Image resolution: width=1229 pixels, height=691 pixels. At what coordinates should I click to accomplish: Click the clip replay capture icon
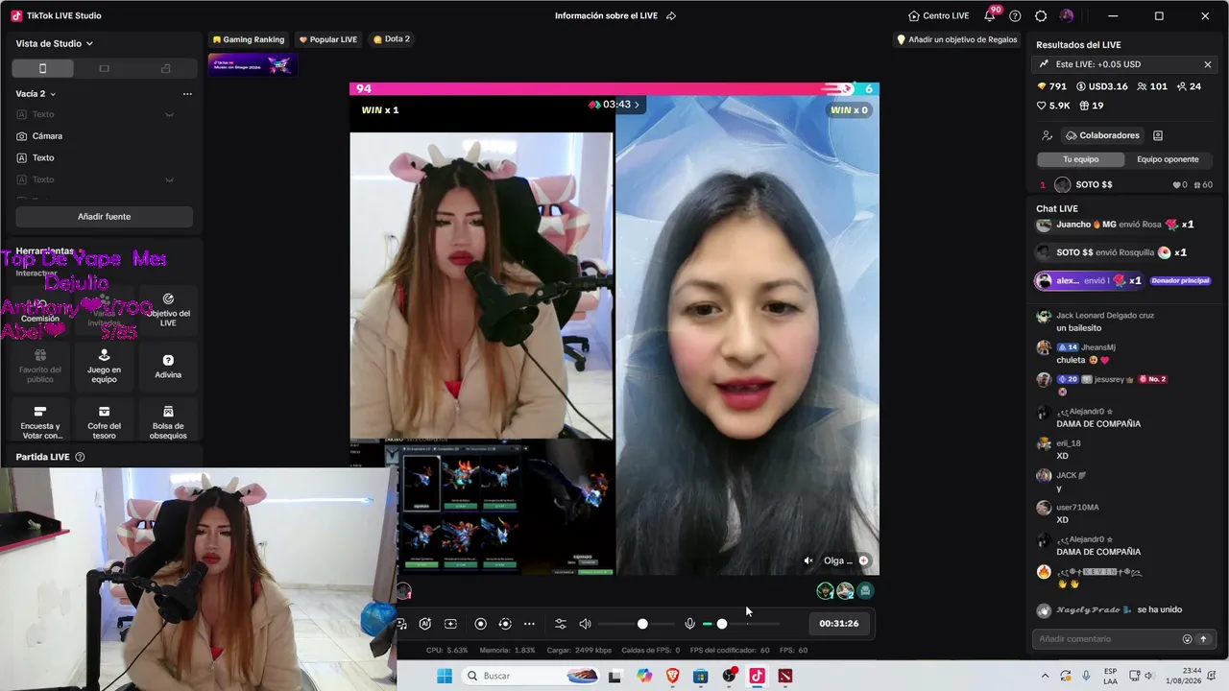[x=505, y=624]
